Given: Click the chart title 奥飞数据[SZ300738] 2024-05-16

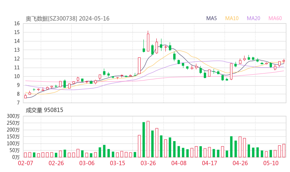Looking at the screenshot, I should (x=67, y=19).
